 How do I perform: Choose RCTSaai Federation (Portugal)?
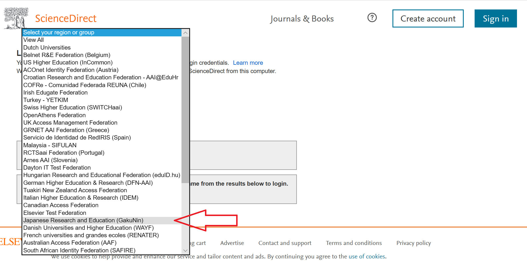pyautogui.click(x=102, y=153)
